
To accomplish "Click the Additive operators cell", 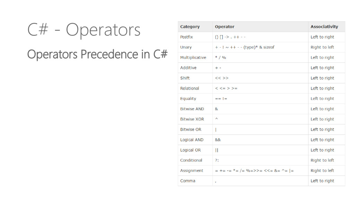I will click(260, 68).
